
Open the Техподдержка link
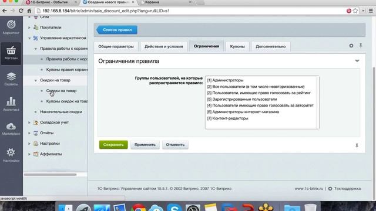pyautogui.click(x=347, y=189)
